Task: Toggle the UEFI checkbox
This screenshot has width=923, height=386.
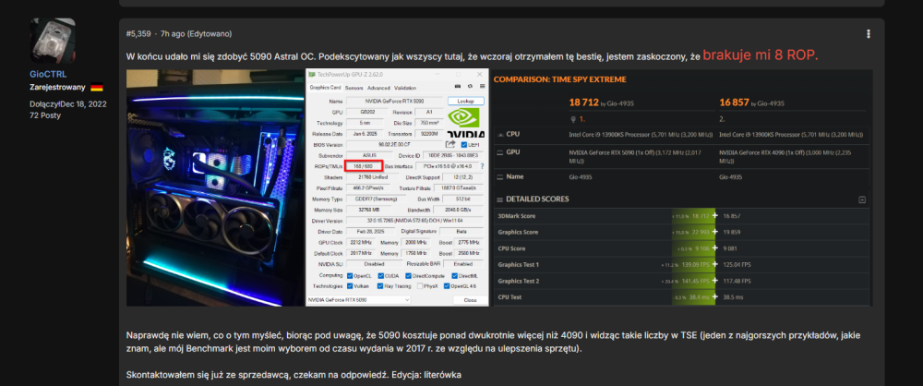Action: click(464, 145)
